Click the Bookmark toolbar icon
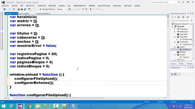 pos(91,9)
